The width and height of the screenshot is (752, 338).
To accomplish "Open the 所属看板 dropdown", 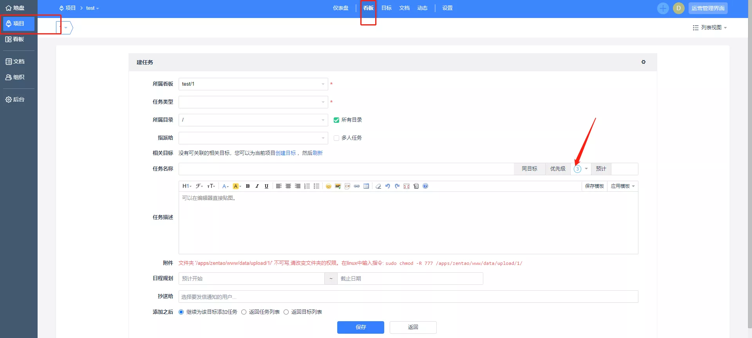I will tap(253, 84).
